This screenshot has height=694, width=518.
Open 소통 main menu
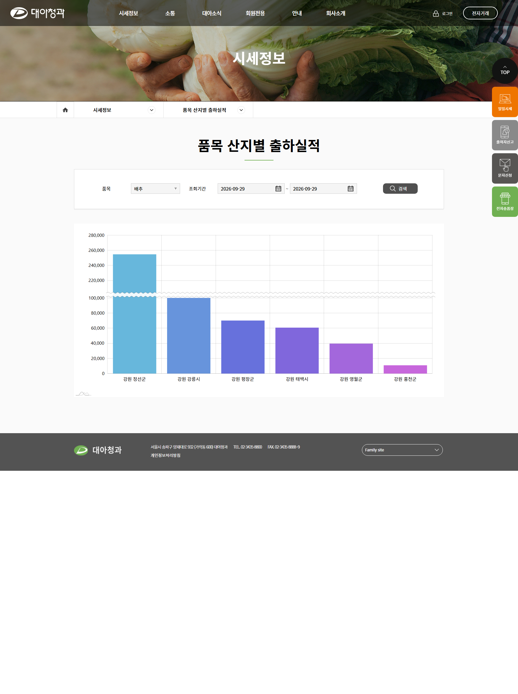(x=170, y=13)
